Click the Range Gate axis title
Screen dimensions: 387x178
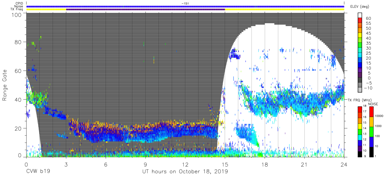pos(5,85)
